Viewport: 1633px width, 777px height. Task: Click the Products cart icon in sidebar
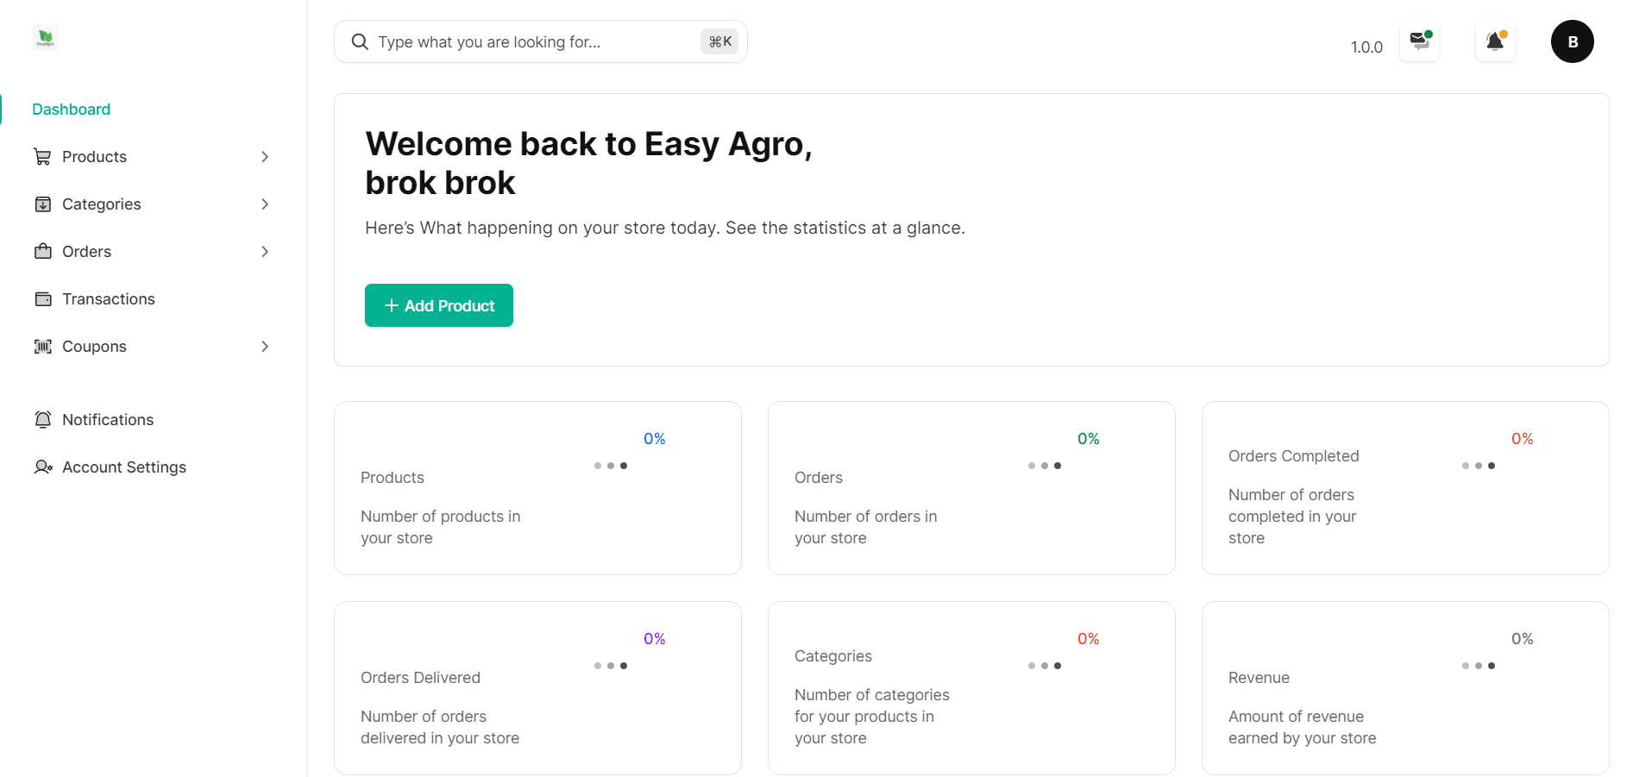click(x=42, y=157)
